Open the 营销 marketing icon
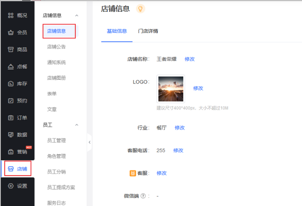302x206 pixels. pos(11,152)
